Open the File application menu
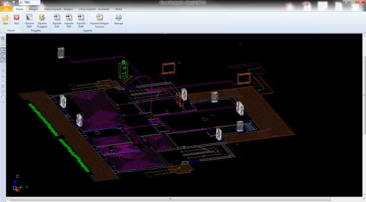The width and height of the screenshot is (366, 202). pos(6,9)
